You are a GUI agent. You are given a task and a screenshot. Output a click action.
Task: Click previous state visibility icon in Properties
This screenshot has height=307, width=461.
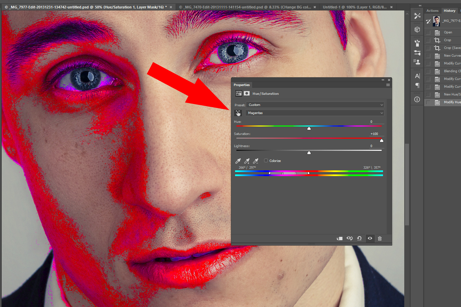coord(349,239)
